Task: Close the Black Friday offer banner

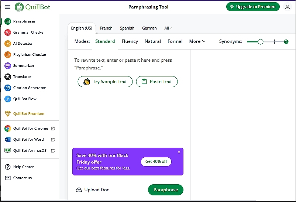Action: (x=179, y=152)
